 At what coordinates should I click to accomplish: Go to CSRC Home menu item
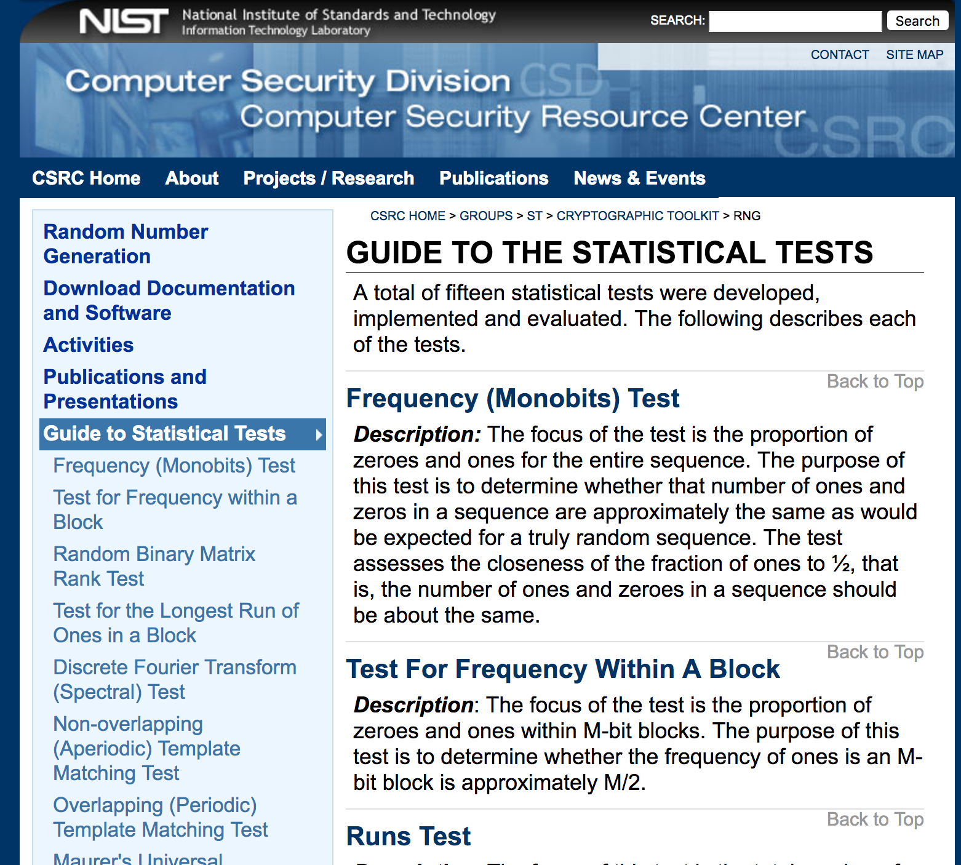pyautogui.click(x=86, y=178)
